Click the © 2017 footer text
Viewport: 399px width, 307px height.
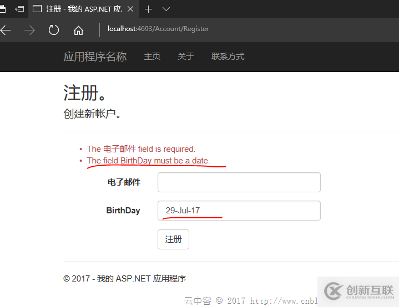125,279
